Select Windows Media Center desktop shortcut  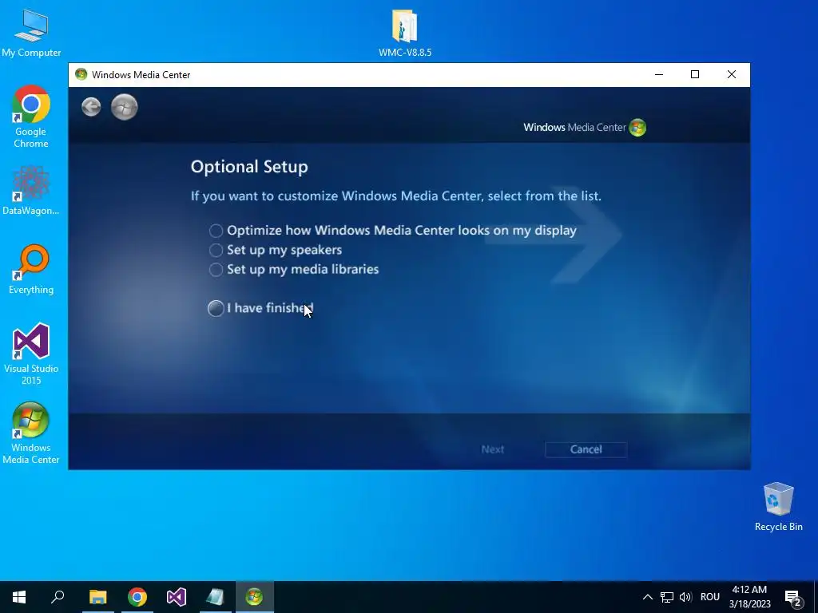click(31, 433)
